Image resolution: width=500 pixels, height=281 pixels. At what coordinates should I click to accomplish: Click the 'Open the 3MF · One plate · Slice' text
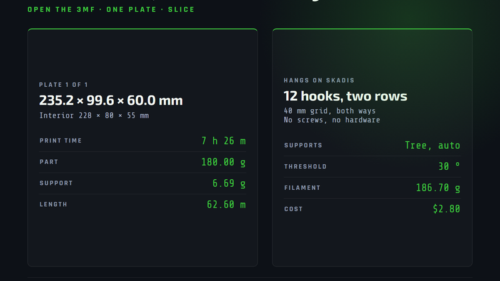[x=111, y=9]
